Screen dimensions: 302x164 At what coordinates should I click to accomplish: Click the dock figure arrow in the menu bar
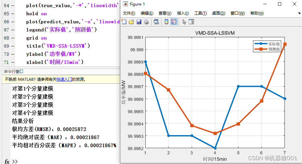[x=299, y=13]
